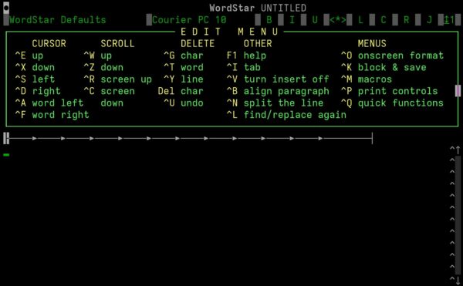
Task: Open the WordStar Defaults style dropdown
Action: tap(58, 20)
